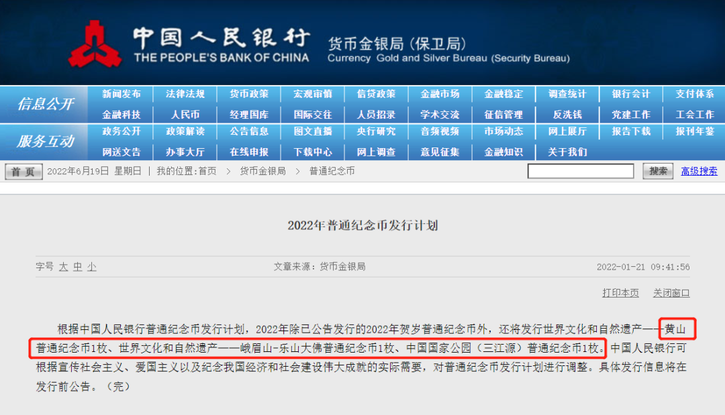Click the date text 2022年6月19日 星期日
This screenshot has height=415, width=725.
(95, 171)
